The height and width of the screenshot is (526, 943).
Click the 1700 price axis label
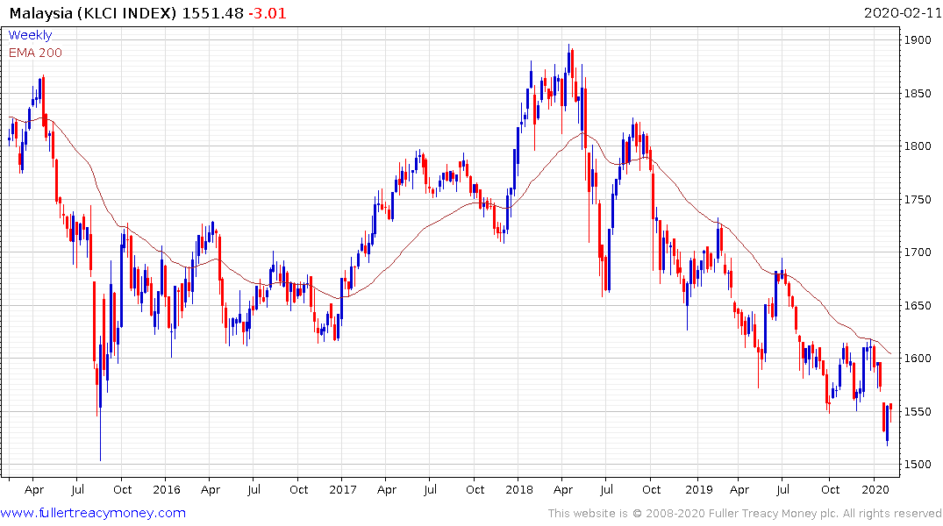(918, 252)
